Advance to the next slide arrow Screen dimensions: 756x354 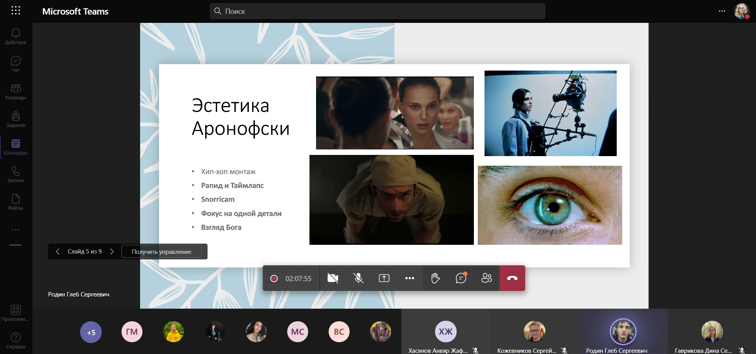coord(112,252)
